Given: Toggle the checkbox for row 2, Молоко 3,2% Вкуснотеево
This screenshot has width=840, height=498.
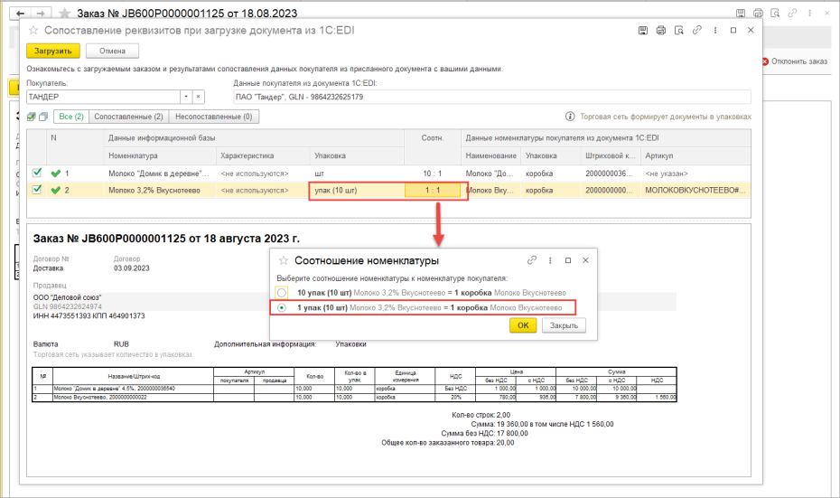Looking at the screenshot, I should pos(36,189).
